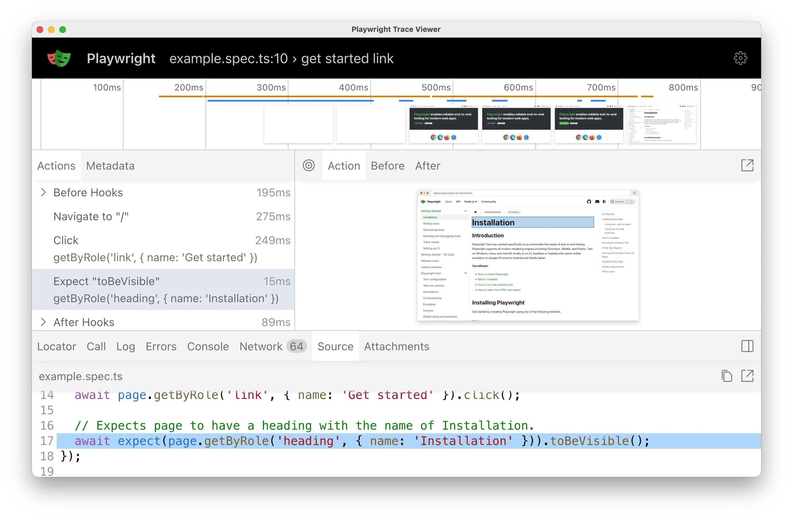Show the After snapshot

click(428, 165)
